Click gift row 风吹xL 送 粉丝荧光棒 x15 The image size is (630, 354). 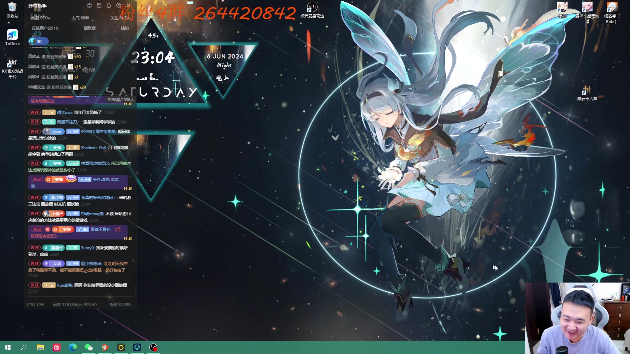click(x=54, y=67)
